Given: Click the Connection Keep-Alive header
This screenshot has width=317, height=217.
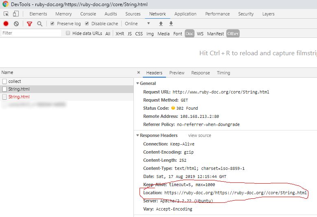Looking at the screenshot, I should (x=168, y=144).
